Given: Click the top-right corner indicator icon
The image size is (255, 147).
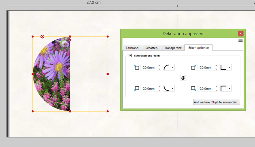Looking at the screenshot, I should point(193,67).
